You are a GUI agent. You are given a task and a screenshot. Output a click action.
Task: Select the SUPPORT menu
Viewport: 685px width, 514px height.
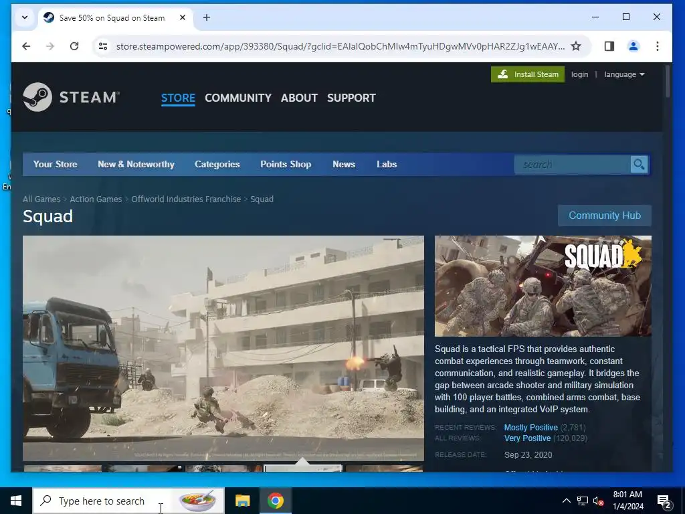351,98
